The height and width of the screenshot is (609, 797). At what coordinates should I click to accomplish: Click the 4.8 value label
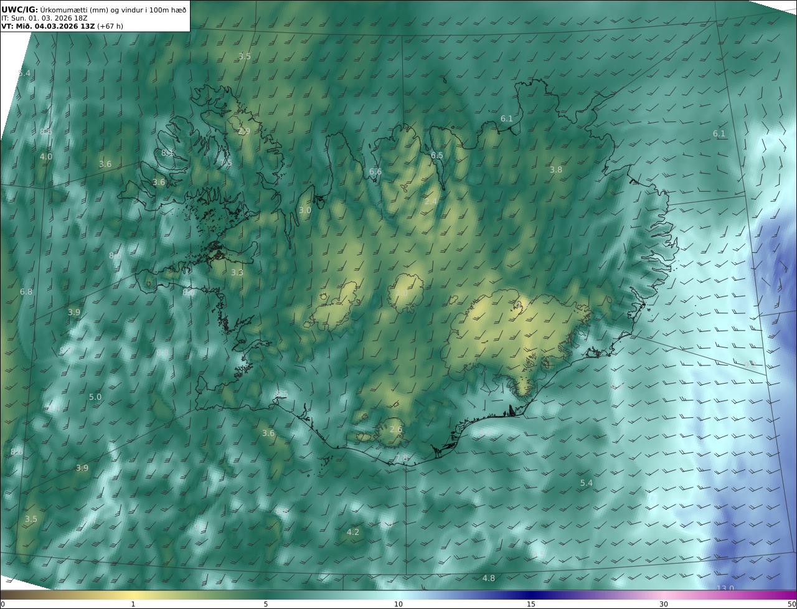pyautogui.click(x=489, y=578)
